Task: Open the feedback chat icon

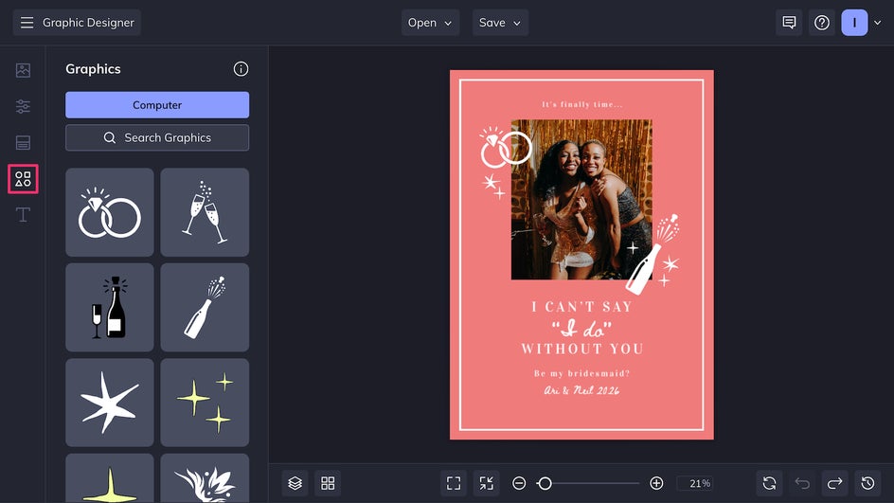Action: pyautogui.click(x=789, y=22)
